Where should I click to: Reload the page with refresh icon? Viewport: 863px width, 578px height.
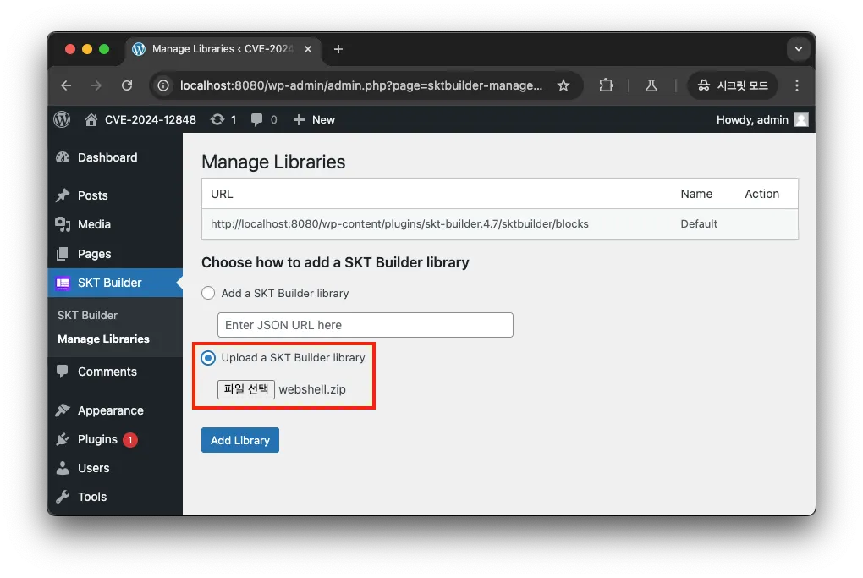click(x=127, y=85)
